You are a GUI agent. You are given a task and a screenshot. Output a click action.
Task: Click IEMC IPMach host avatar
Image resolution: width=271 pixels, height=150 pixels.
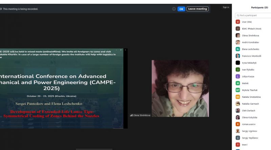click(x=238, y=29)
